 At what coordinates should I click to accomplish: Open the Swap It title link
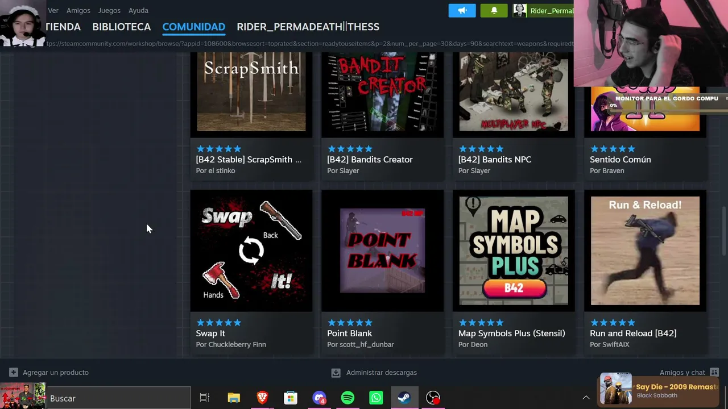point(210,333)
